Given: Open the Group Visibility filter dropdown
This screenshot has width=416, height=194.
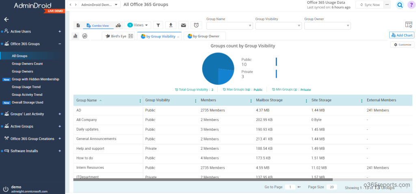Looking at the screenshot, I should coord(279,26).
